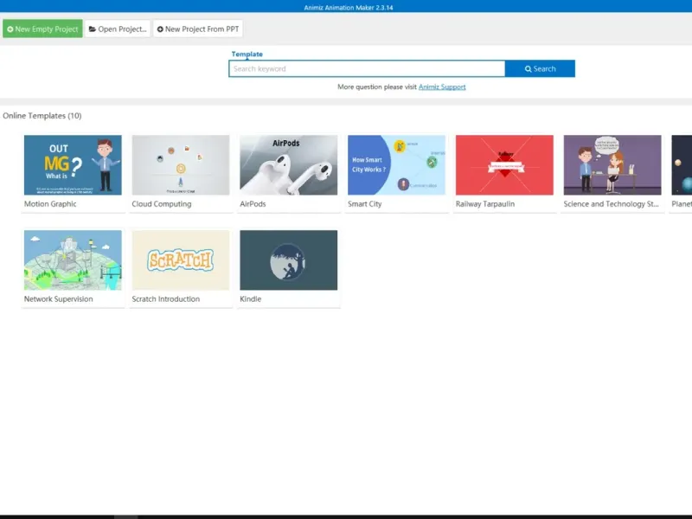Open the Railway Tarpaulin template
Image resolution: width=692 pixels, height=519 pixels.
(504, 165)
